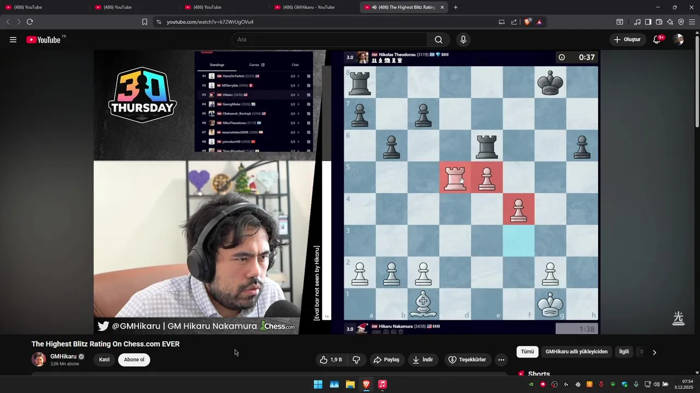Bookmark this page with bookmark icon
Viewport: 700px width, 393px height.
tap(144, 22)
